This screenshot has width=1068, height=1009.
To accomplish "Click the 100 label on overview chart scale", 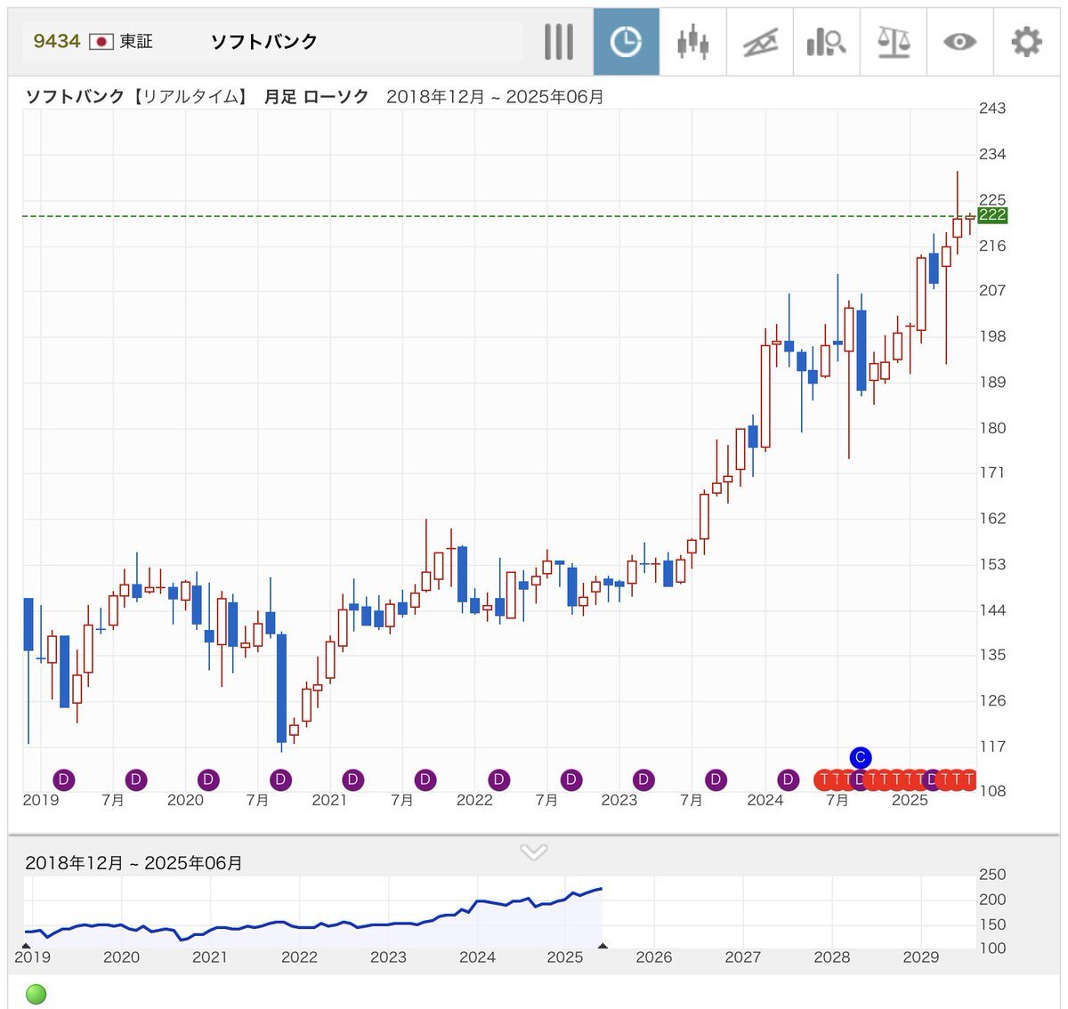I will [x=992, y=948].
